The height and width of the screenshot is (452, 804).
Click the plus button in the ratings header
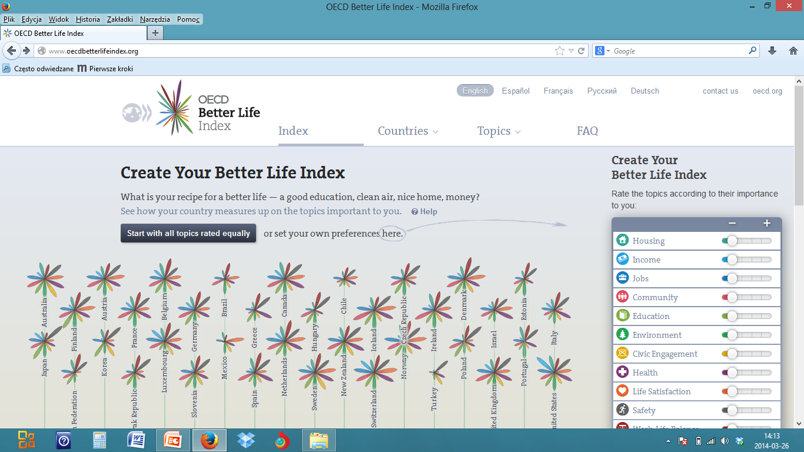767,223
